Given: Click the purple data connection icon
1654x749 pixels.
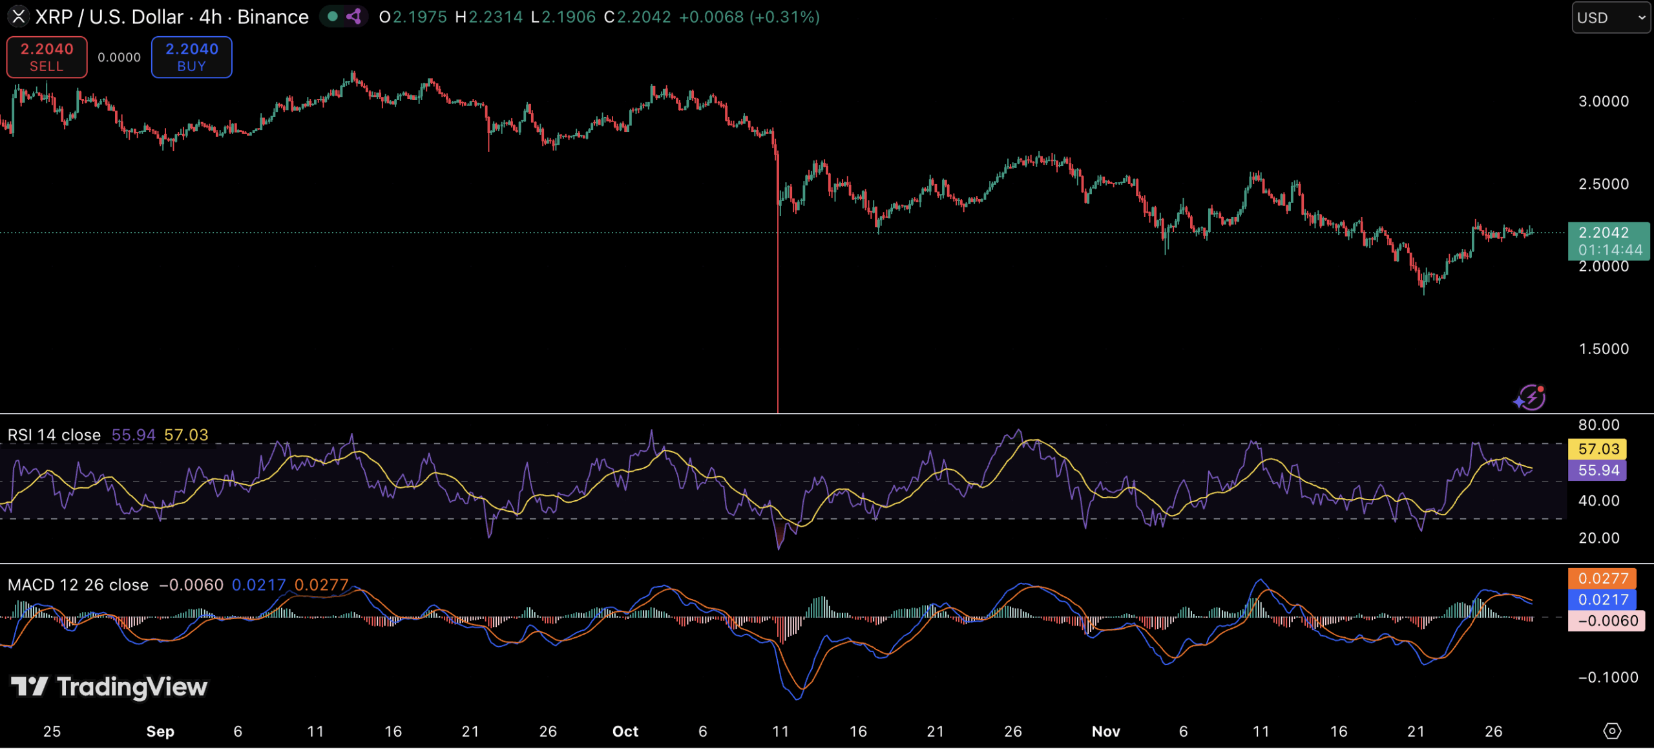Looking at the screenshot, I should point(353,16).
